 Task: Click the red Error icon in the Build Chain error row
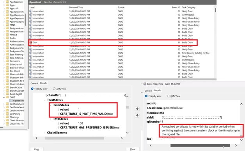tap(31, 43)
